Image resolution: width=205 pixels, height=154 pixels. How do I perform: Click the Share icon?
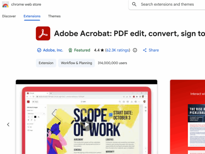pos(145,50)
